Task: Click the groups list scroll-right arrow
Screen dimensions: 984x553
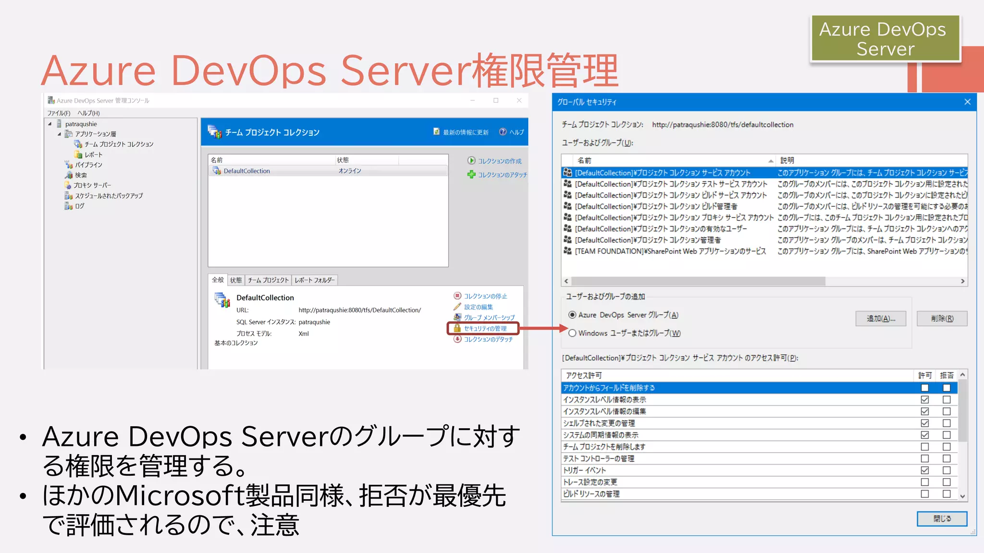Action: pyautogui.click(x=962, y=281)
